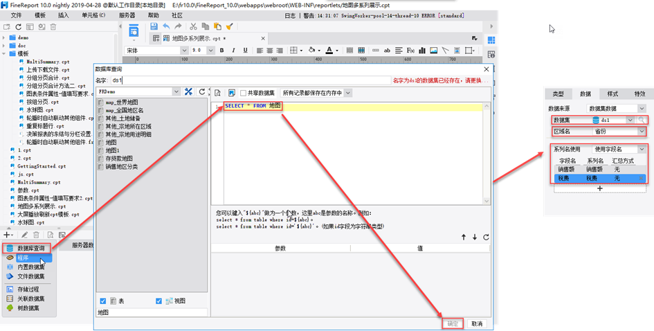Open the FRDemo connection dropdown
The image size is (654, 331).
coord(176,91)
